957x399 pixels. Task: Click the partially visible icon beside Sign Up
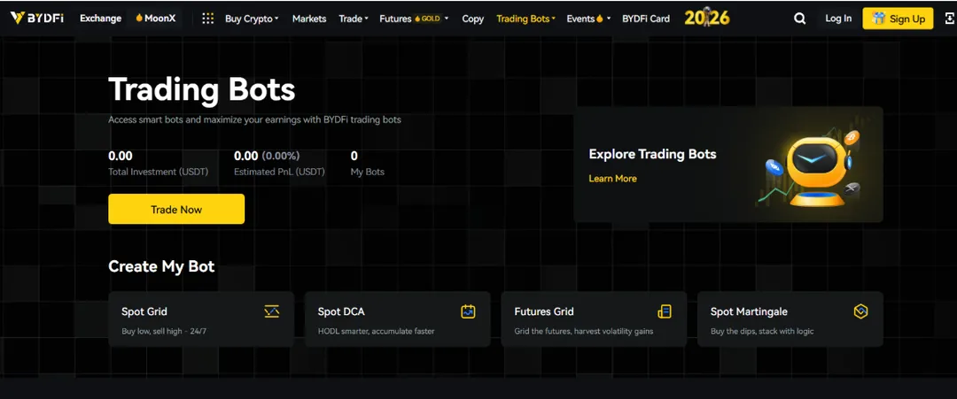950,19
